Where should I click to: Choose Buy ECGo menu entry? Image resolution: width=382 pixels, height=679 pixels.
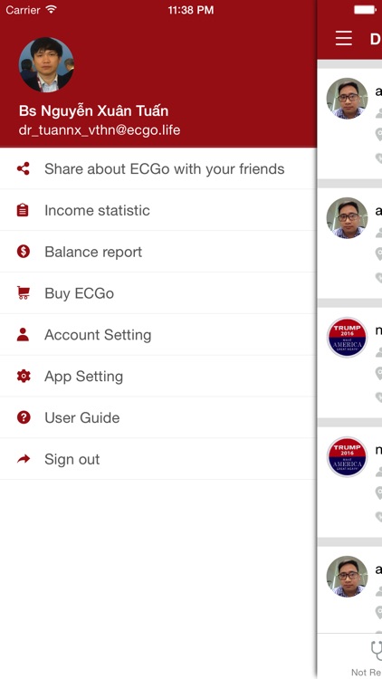coord(158,293)
